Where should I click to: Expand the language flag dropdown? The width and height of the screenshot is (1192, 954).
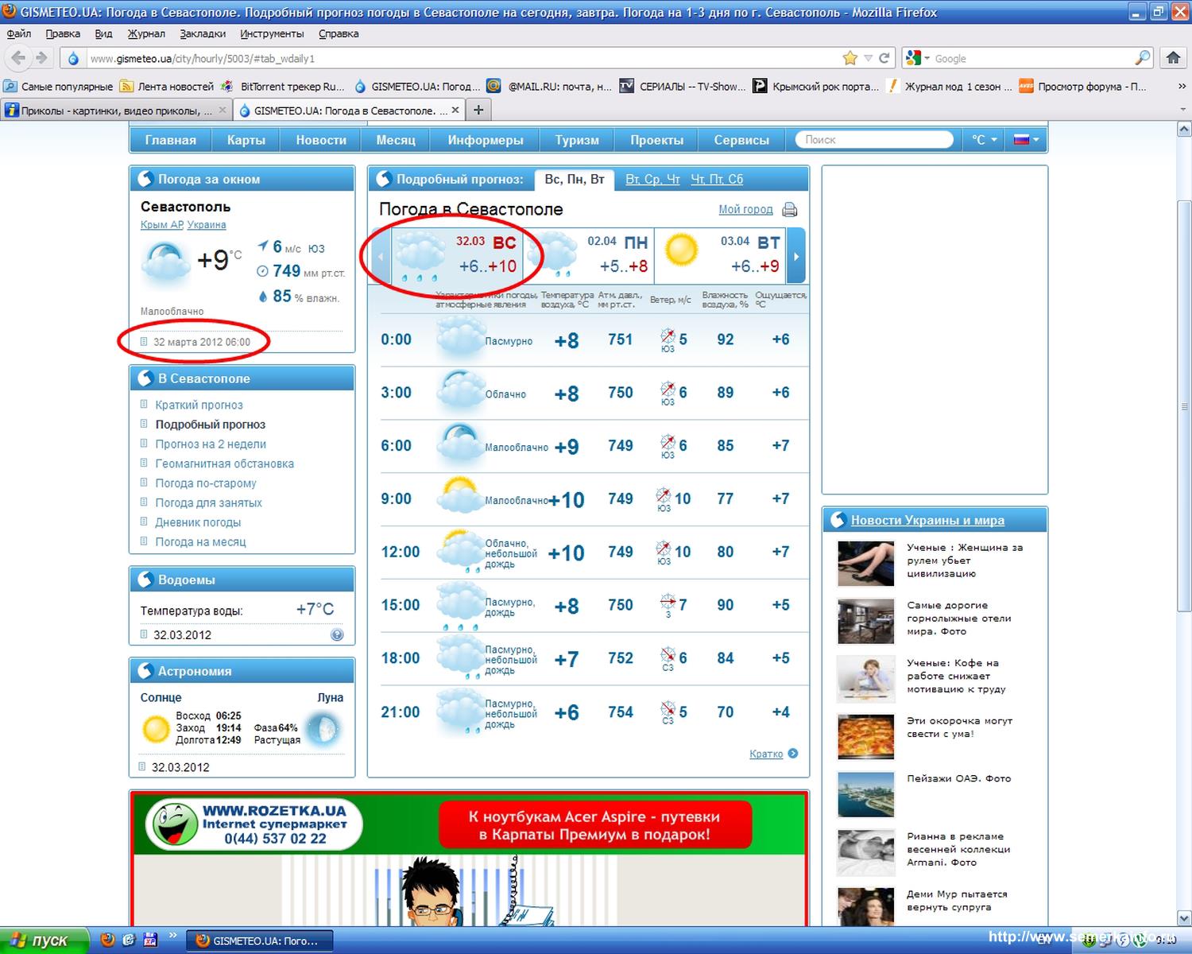1027,140
